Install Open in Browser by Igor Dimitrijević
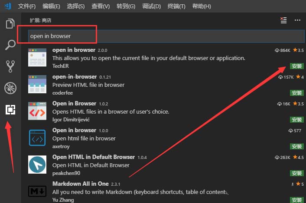The image size is (306, 203). point(296,120)
